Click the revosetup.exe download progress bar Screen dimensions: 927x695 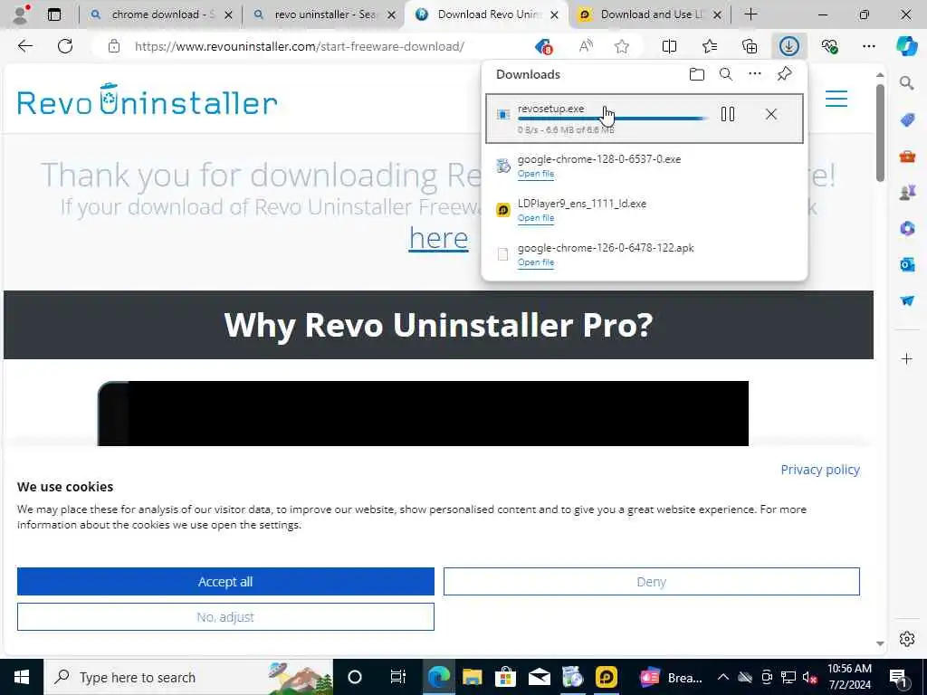tap(612, 119)
